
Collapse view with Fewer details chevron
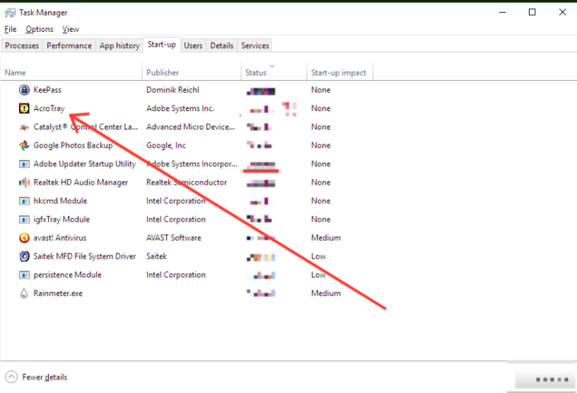11,377
